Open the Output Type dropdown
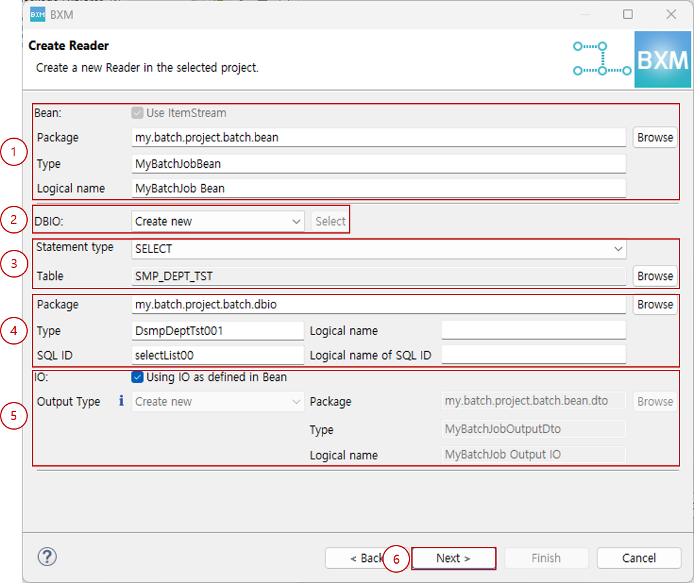694x583 pixels. (217, 401)
